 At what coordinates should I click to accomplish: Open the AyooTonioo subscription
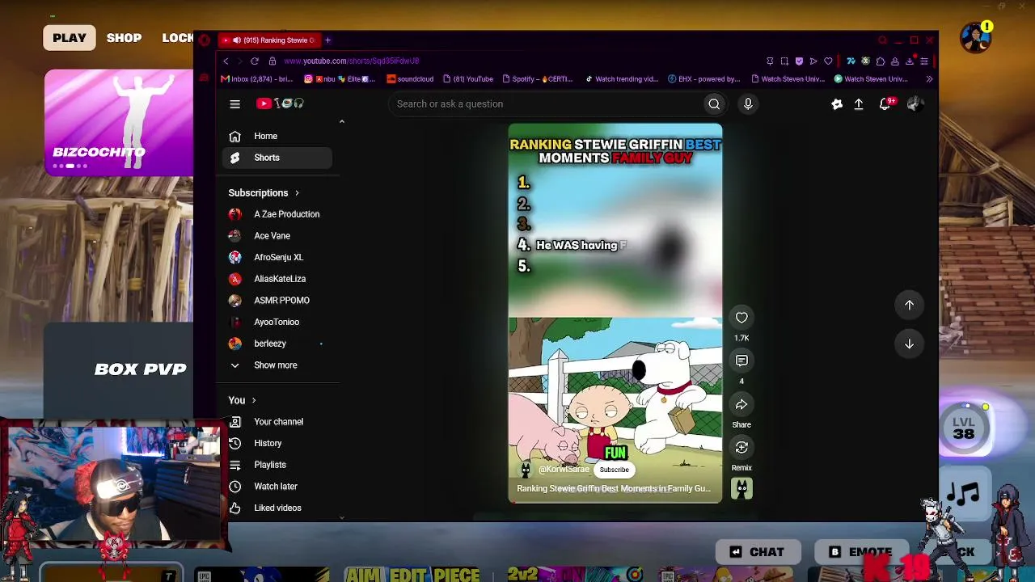[277, 322]
